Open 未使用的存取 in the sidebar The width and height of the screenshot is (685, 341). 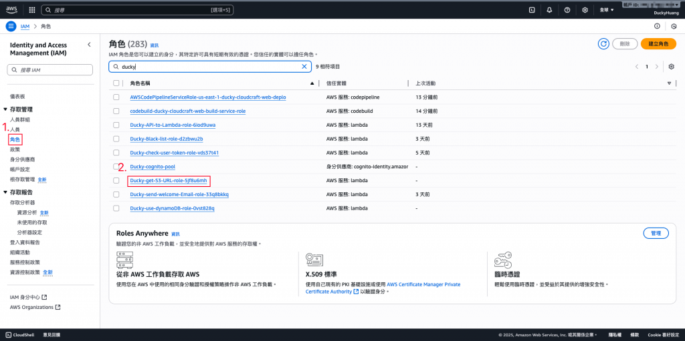pyautogui.click(x=32, y=222)
